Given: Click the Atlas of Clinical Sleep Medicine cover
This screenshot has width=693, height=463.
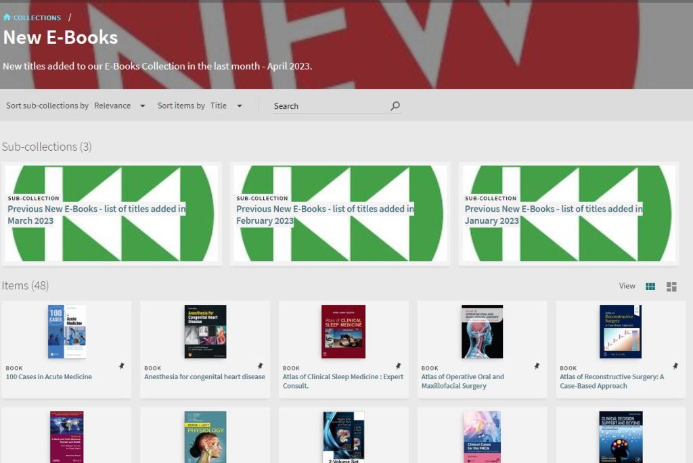Looking at the screenshot, I should pos(343,331).
